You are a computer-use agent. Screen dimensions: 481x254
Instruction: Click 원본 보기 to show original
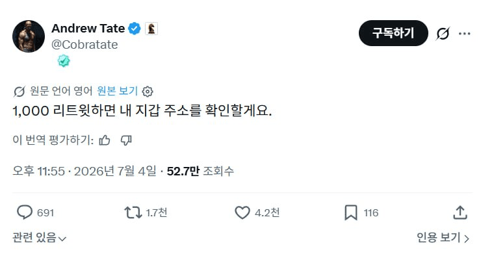tap(117, 91)
